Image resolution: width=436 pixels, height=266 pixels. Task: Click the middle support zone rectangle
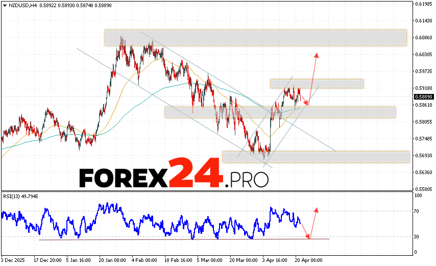click(280, 112)
